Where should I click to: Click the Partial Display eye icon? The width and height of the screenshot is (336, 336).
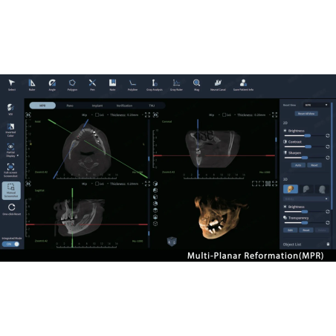10,147
